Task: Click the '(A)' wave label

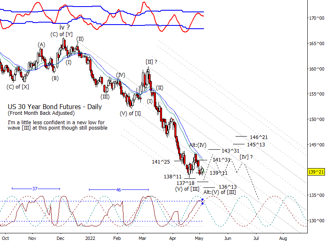Action: click(x=41, y=45)
